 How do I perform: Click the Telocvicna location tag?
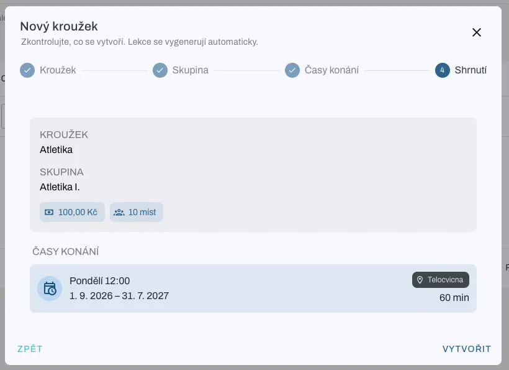click(x=441, y=280)
